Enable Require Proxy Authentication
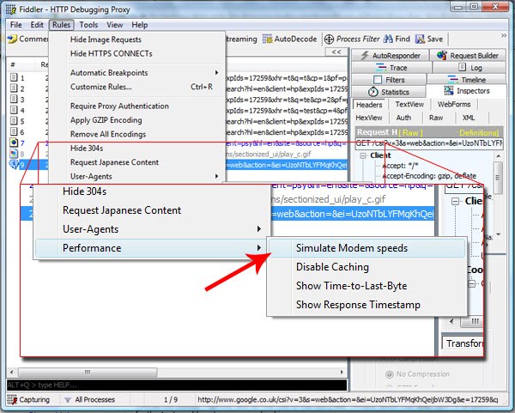The height and width of the screenshot is (413, 515). pyautogui.click(x=137, y=106)
